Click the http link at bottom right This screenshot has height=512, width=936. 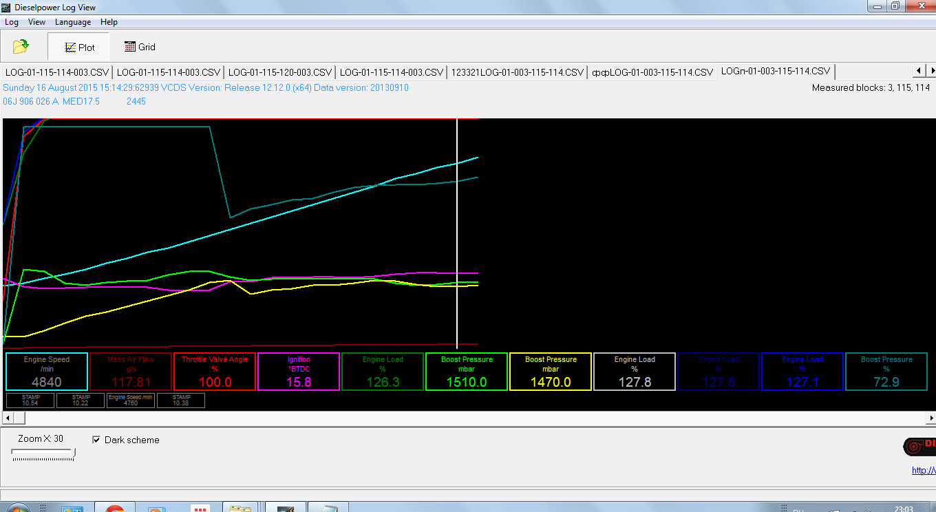click(924, 471)
